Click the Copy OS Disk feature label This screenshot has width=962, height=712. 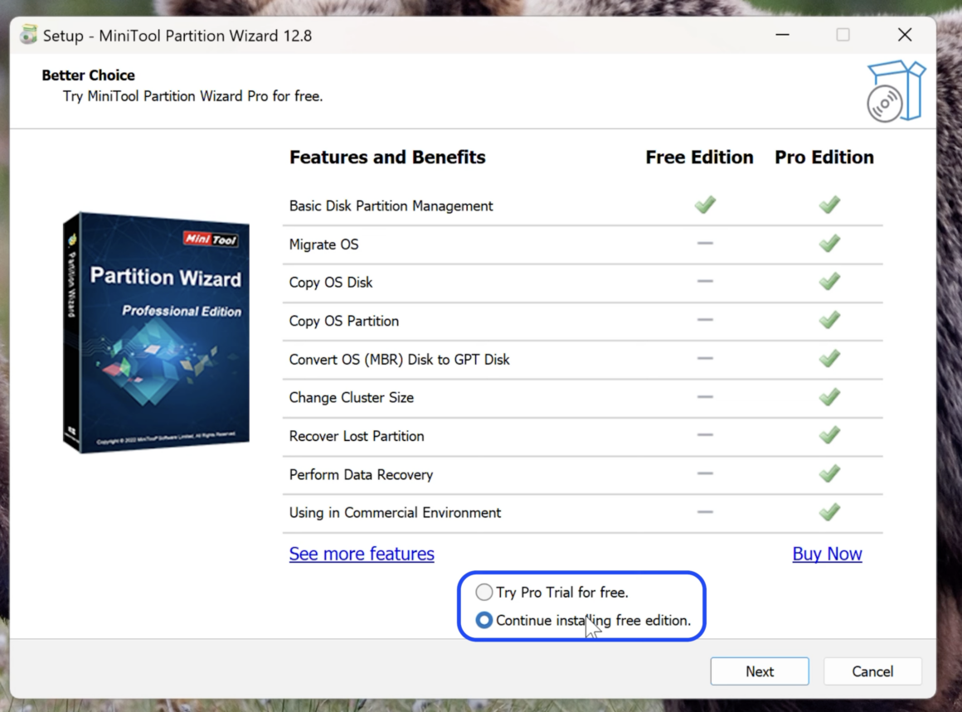[331, 282]
